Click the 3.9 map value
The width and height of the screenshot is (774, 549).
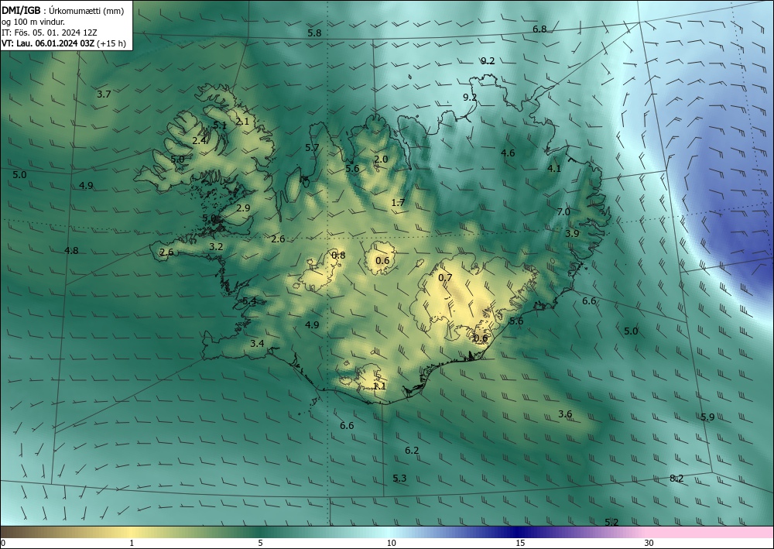pyautogui.click(x=572, y=234)
